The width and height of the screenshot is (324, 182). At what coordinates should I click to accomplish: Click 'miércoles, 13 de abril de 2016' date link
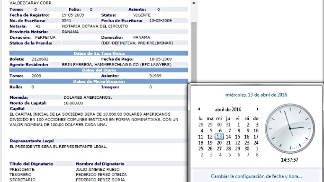coord(256,95)
